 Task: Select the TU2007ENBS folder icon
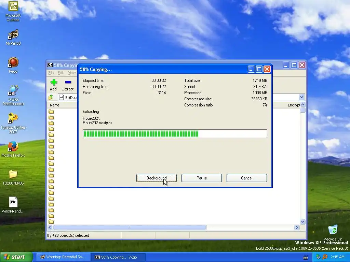tap(13, 177)
